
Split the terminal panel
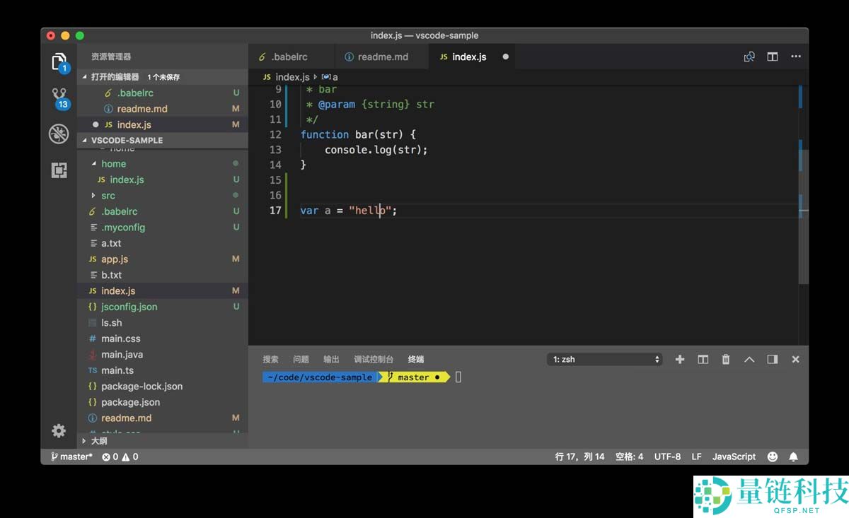click(x=703, y=359)
